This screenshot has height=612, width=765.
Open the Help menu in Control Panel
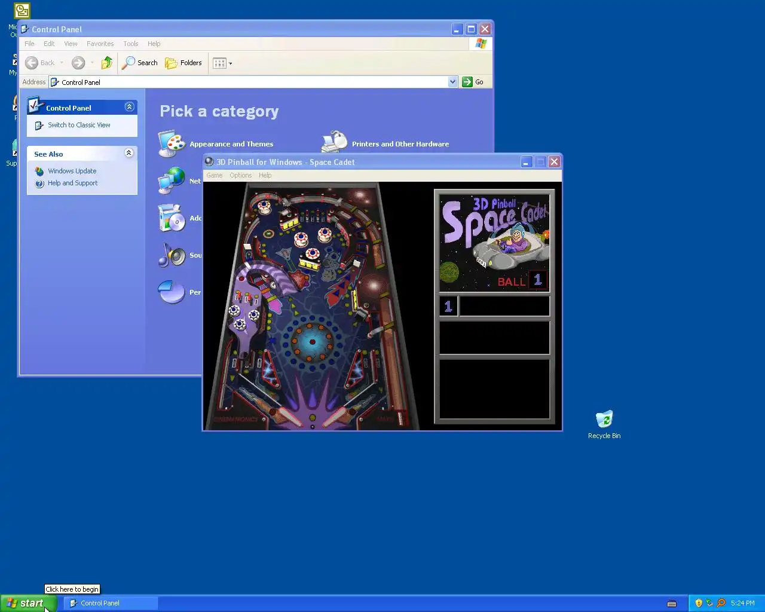point(154,44)
